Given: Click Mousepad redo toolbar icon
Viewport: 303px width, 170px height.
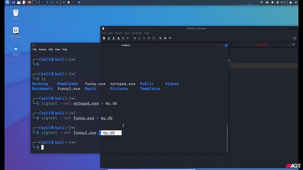Looking at the screenshot, I should [x=139, y=38].
